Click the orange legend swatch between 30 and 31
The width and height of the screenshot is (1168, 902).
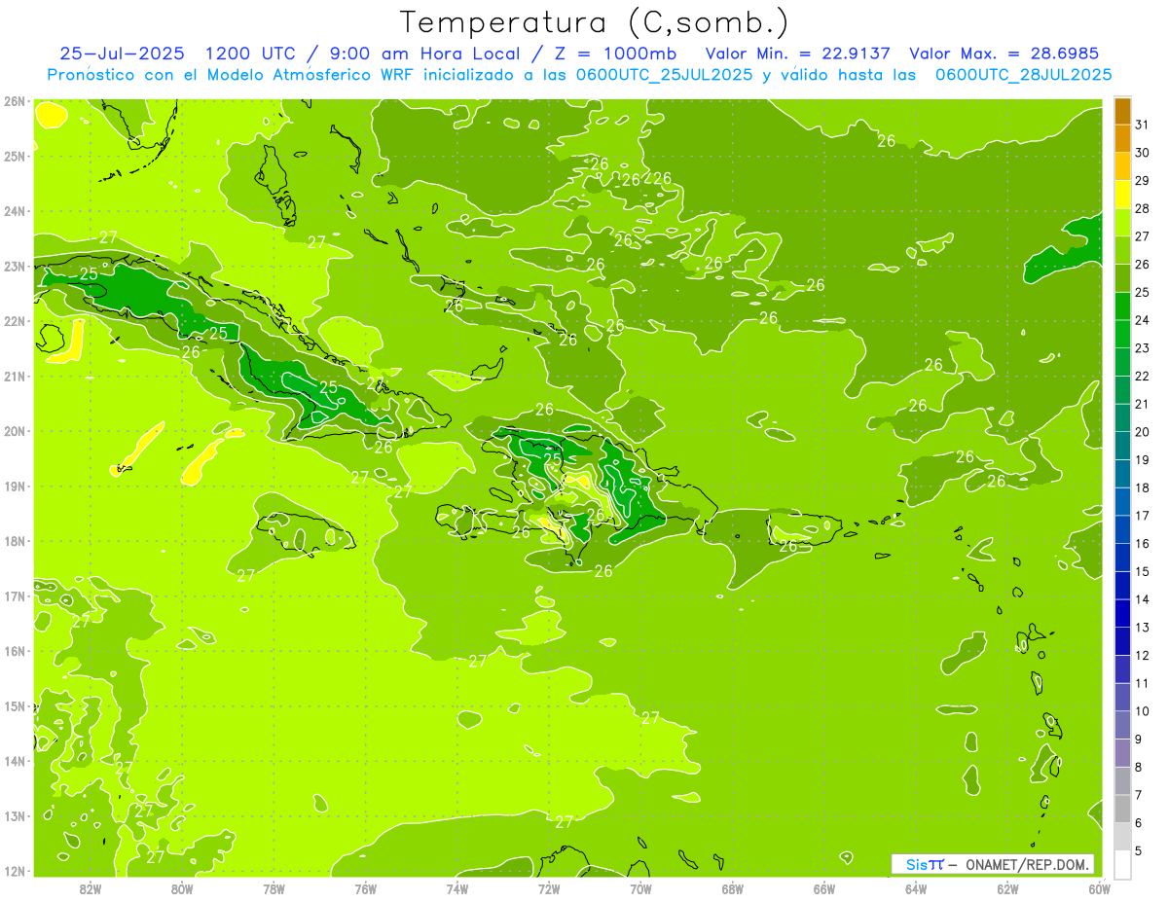tap(1122, 138)
